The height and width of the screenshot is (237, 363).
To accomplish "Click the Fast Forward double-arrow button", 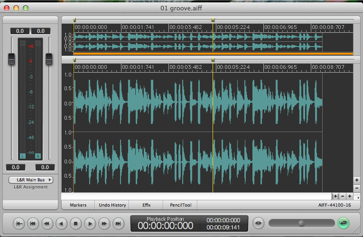I will (104, 223).
